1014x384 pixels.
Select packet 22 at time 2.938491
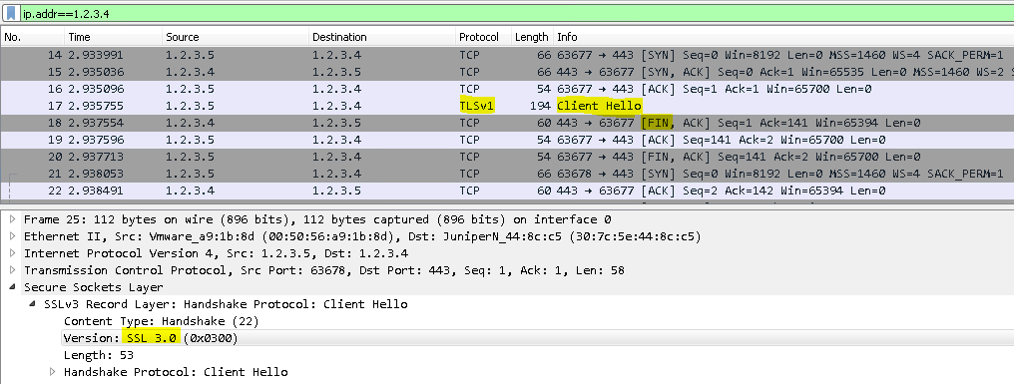pos(507,191)
